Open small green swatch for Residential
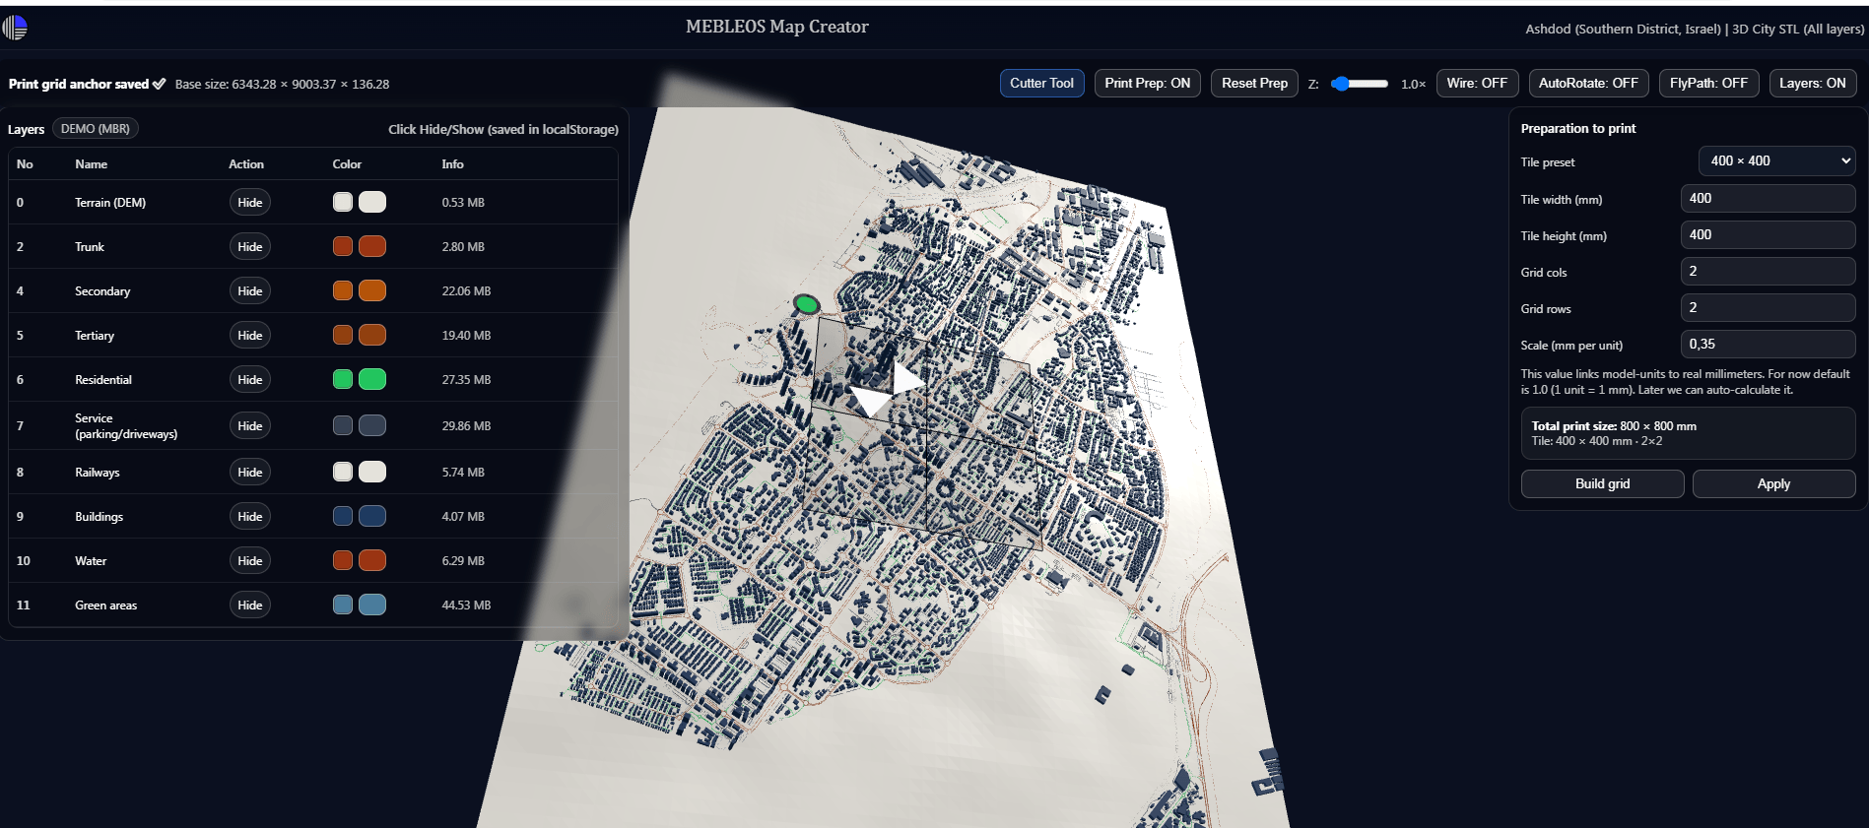1869x828 pixels. [343, 379]
